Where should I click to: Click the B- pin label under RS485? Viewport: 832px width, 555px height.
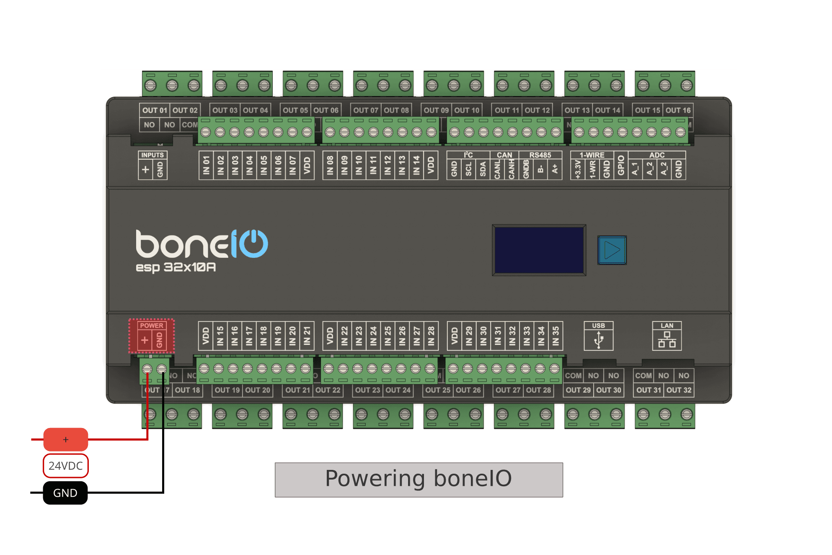coord(540,169)
